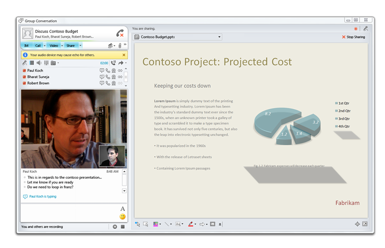The height and width of the screenshot is (248, 385).
Task: Open the Contoso Budget.pptx dropdown
Action: point(219,37)
